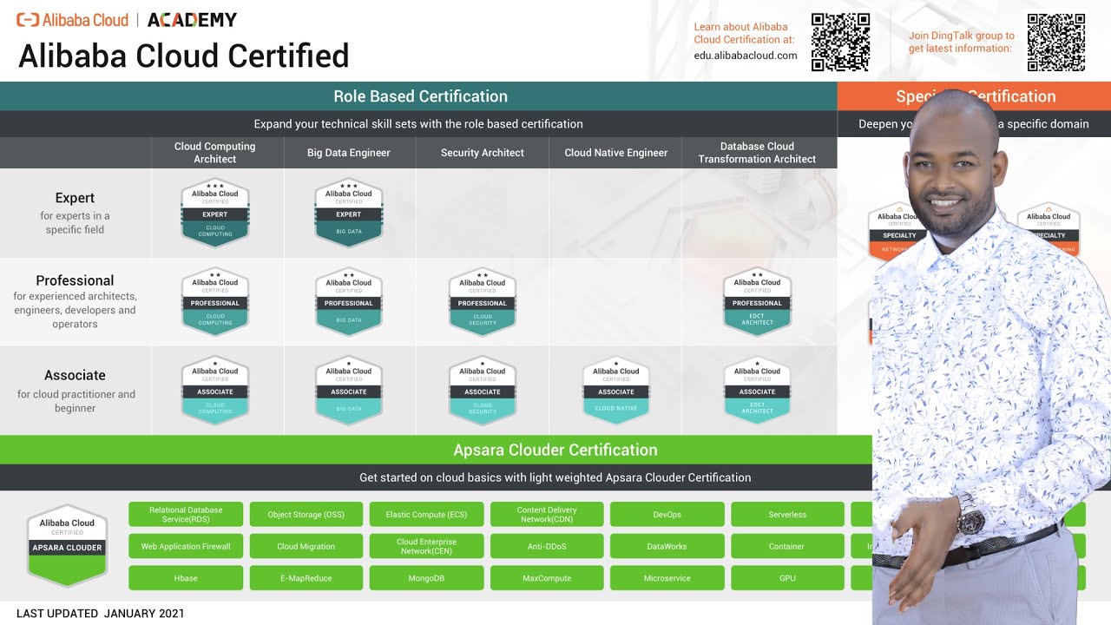Open the Relational Database Service (RDS) button
This screenshot has height=625, width=1111.
[186, 514]
